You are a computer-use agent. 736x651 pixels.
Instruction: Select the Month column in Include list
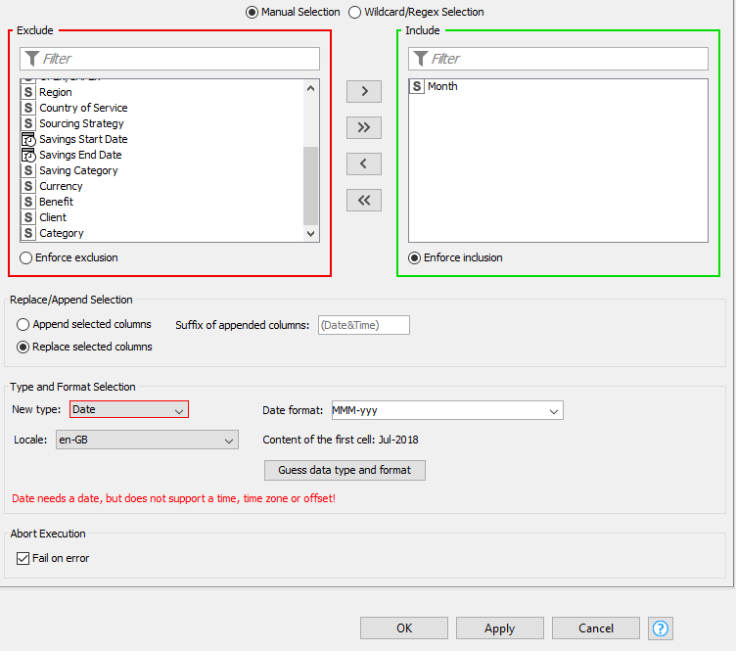point(442,86)
